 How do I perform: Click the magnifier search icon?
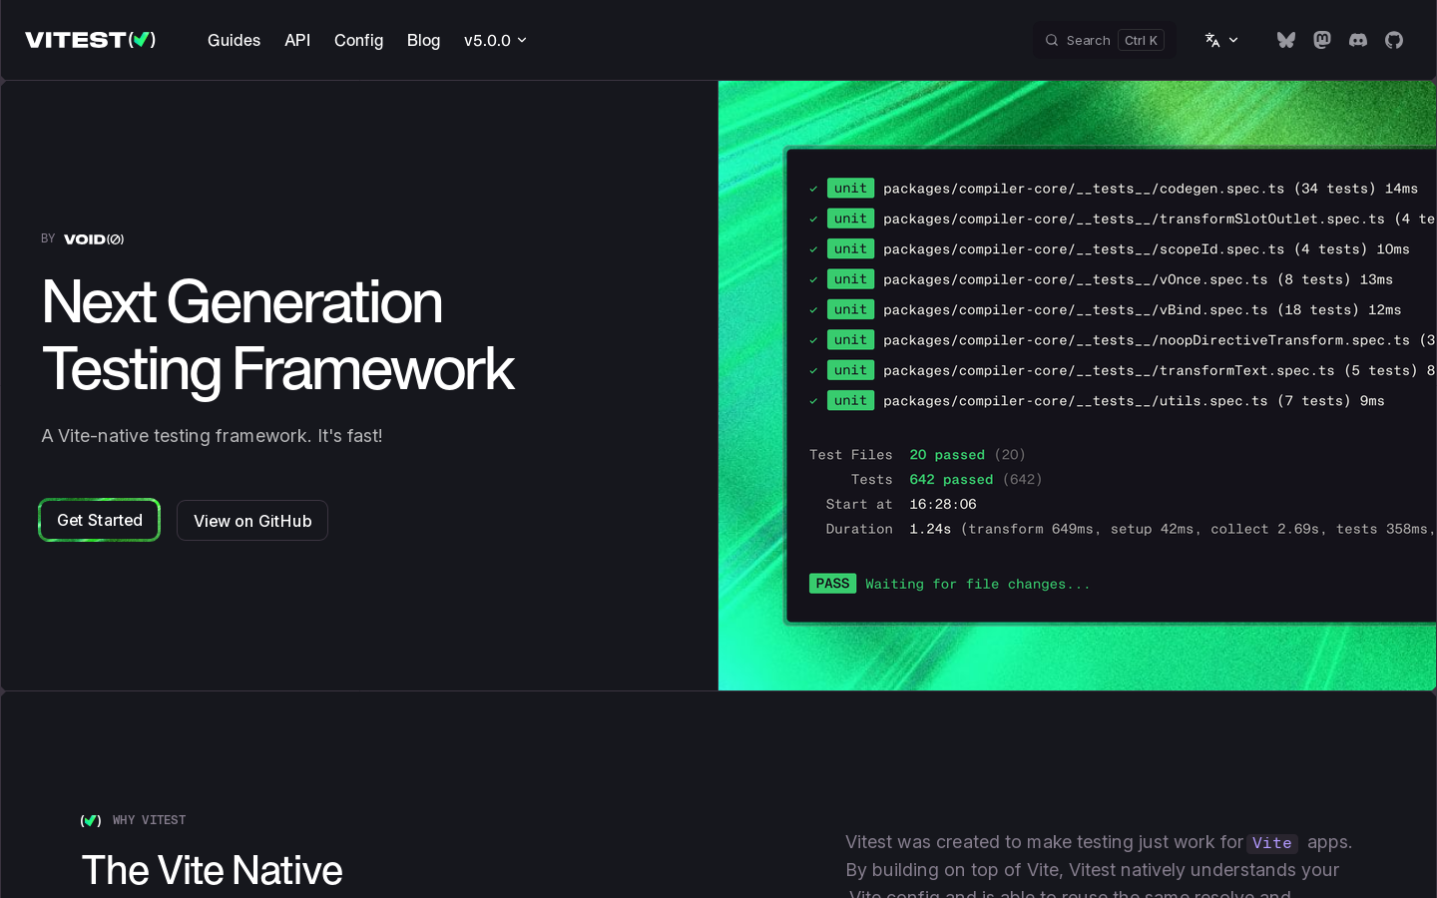point(1051,40)
